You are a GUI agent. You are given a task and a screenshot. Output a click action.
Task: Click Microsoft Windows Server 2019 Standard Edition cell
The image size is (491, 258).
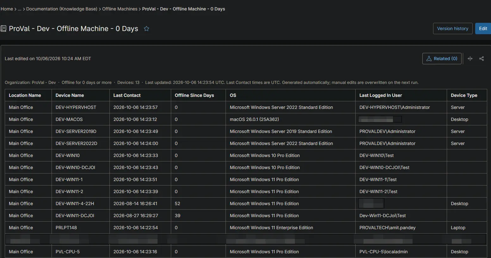coord(290,131)
